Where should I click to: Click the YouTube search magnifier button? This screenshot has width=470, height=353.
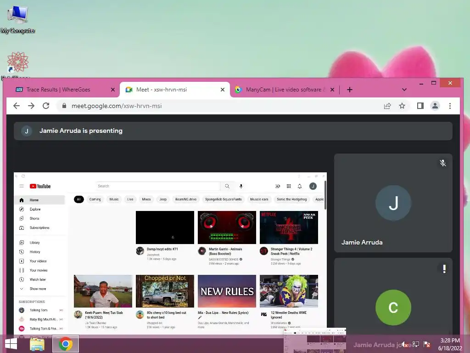(227, 186)
